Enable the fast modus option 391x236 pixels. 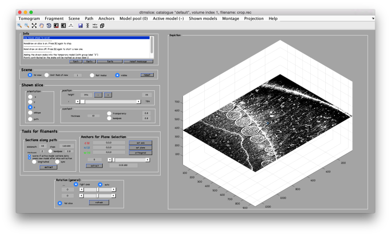coord(92,75)
